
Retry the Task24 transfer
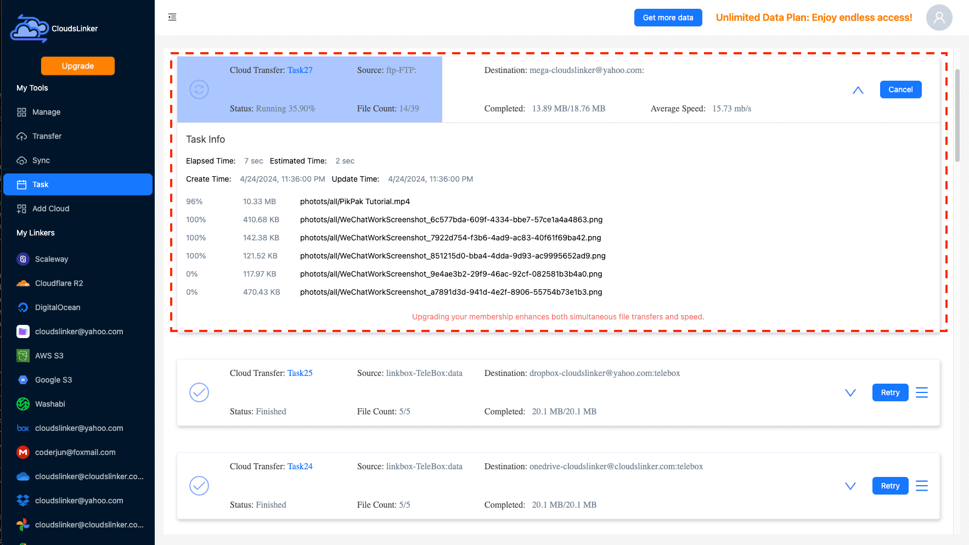[890, 486]
